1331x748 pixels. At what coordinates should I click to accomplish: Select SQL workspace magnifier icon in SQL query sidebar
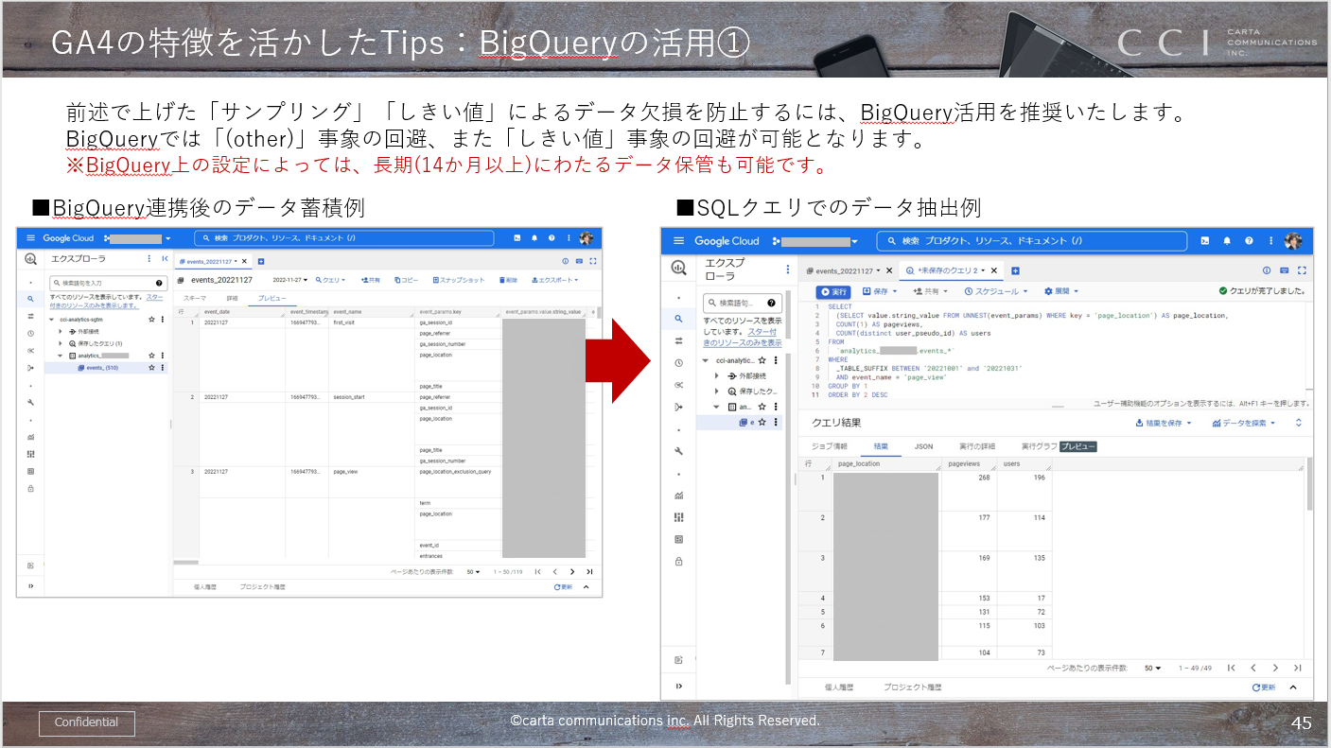(678, 319)
